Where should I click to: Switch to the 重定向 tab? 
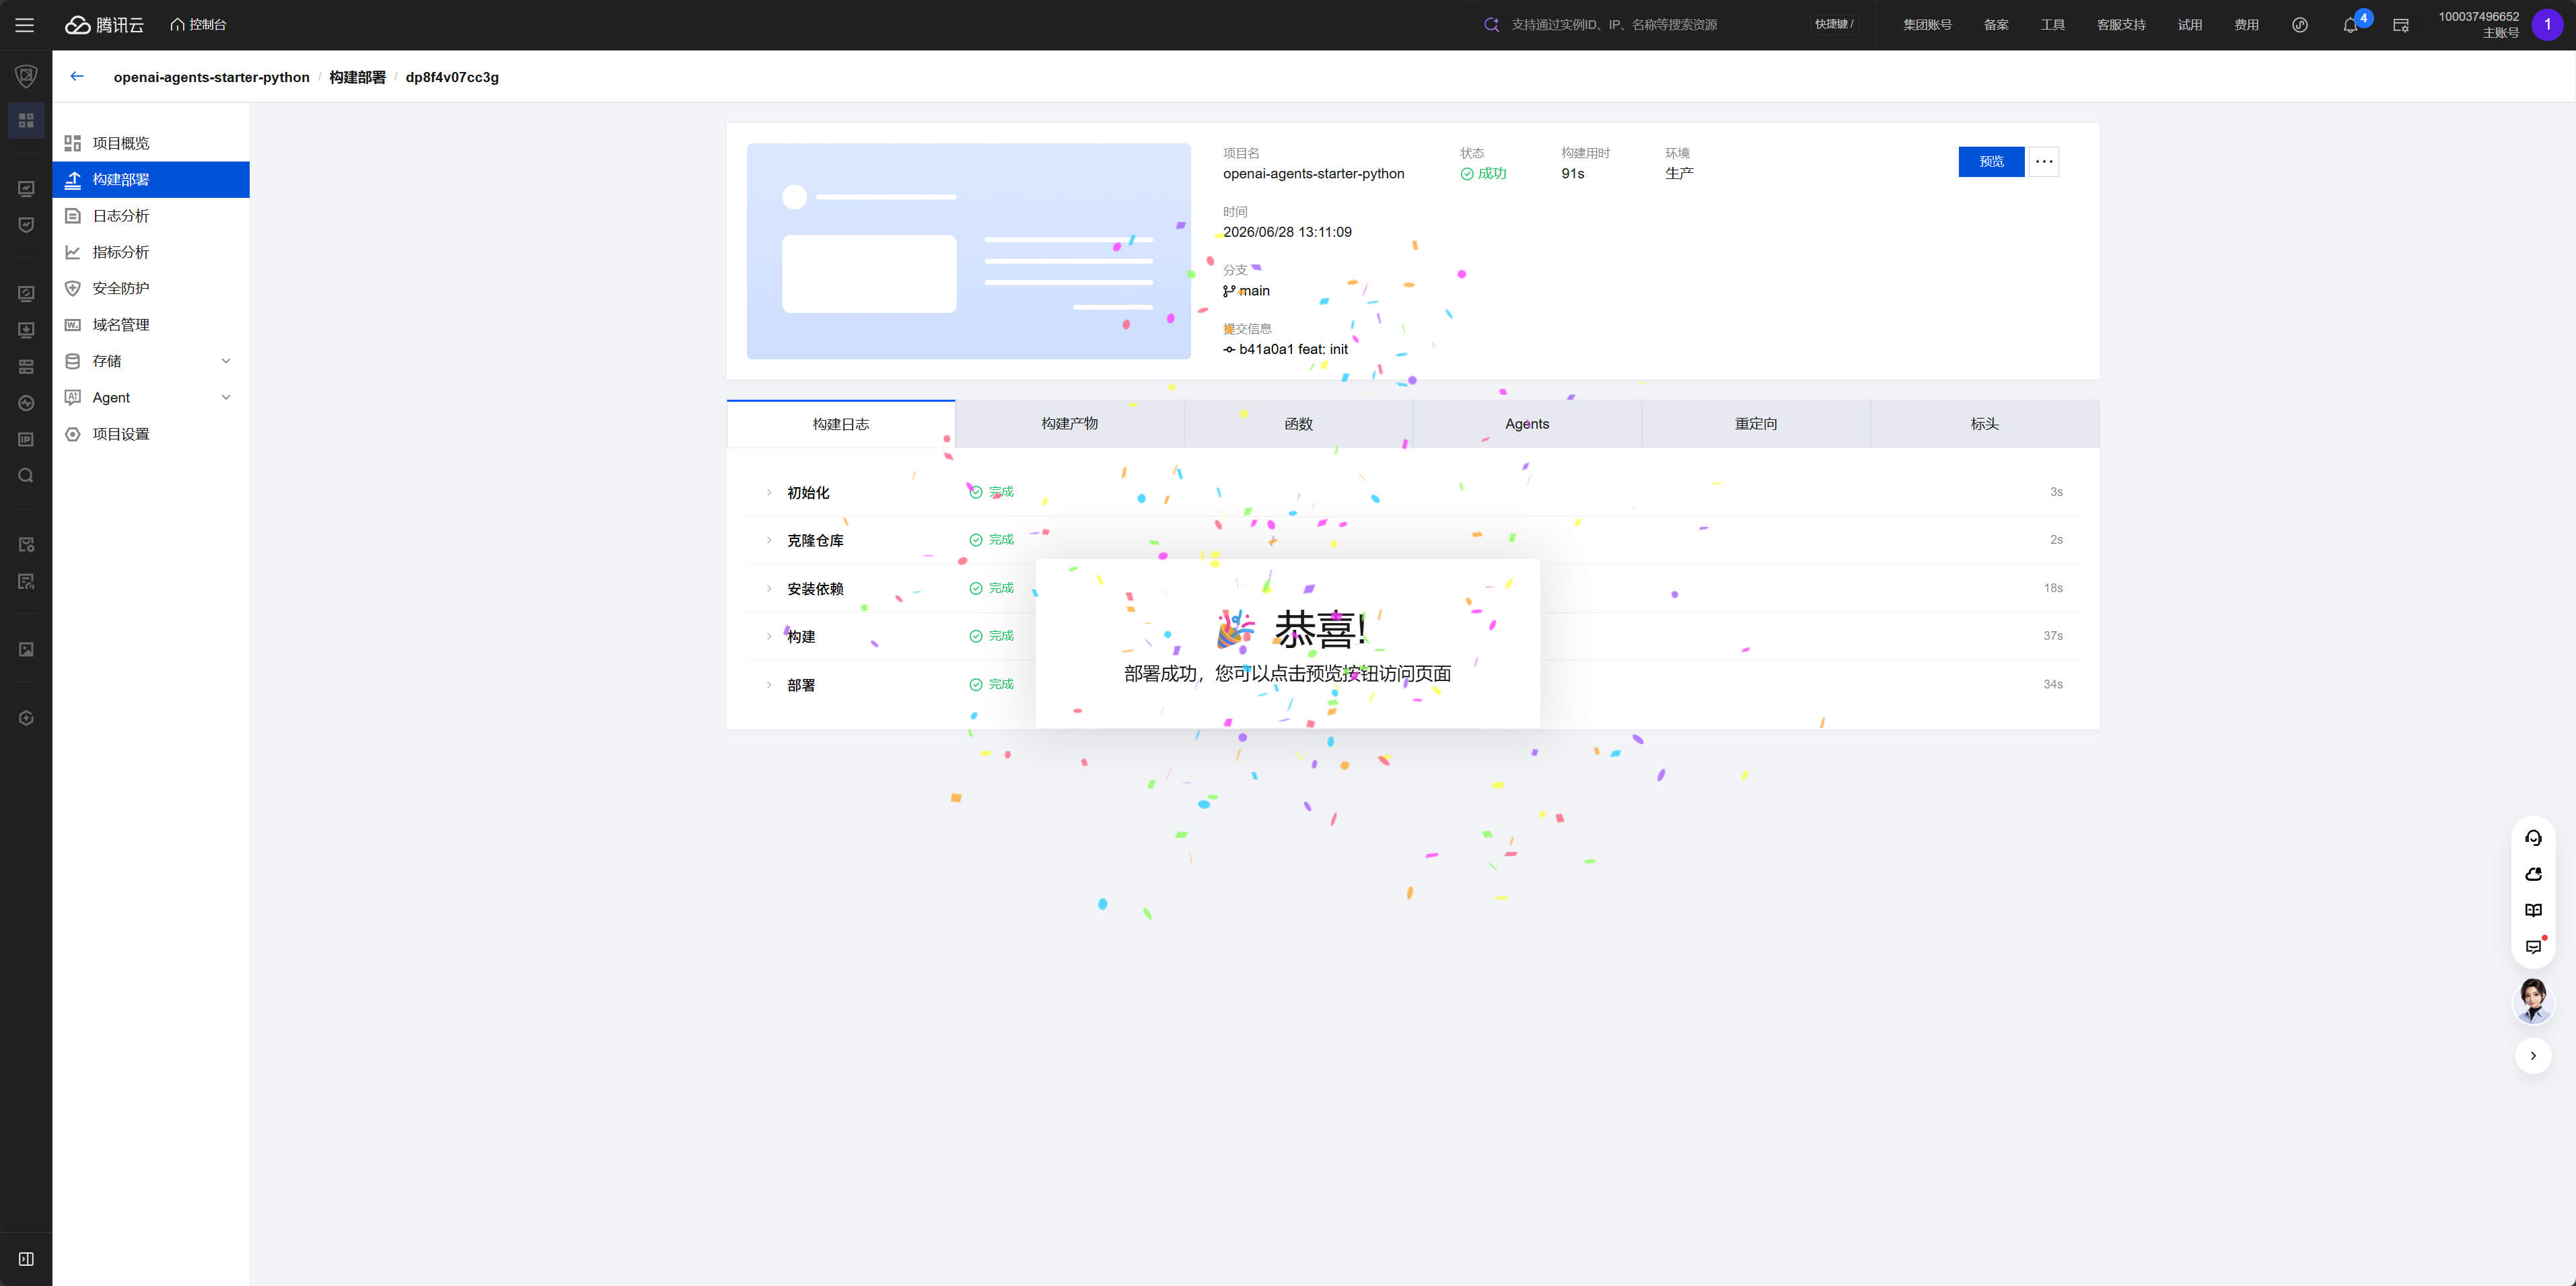(1756, 424)
